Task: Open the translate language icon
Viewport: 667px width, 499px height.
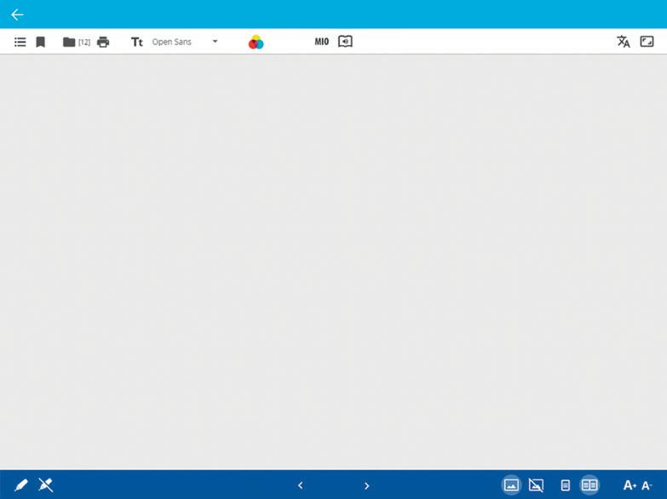Action: point(624,41)
